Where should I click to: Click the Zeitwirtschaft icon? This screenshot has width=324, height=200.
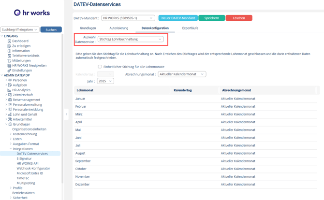pos(10,95)
